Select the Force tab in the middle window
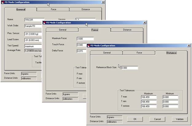Image resolution: width=192 pixels, height=126 pixels. 95,30
